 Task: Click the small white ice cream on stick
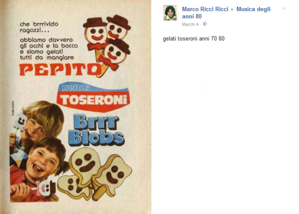pyautogui.click(x=19, y=123)
